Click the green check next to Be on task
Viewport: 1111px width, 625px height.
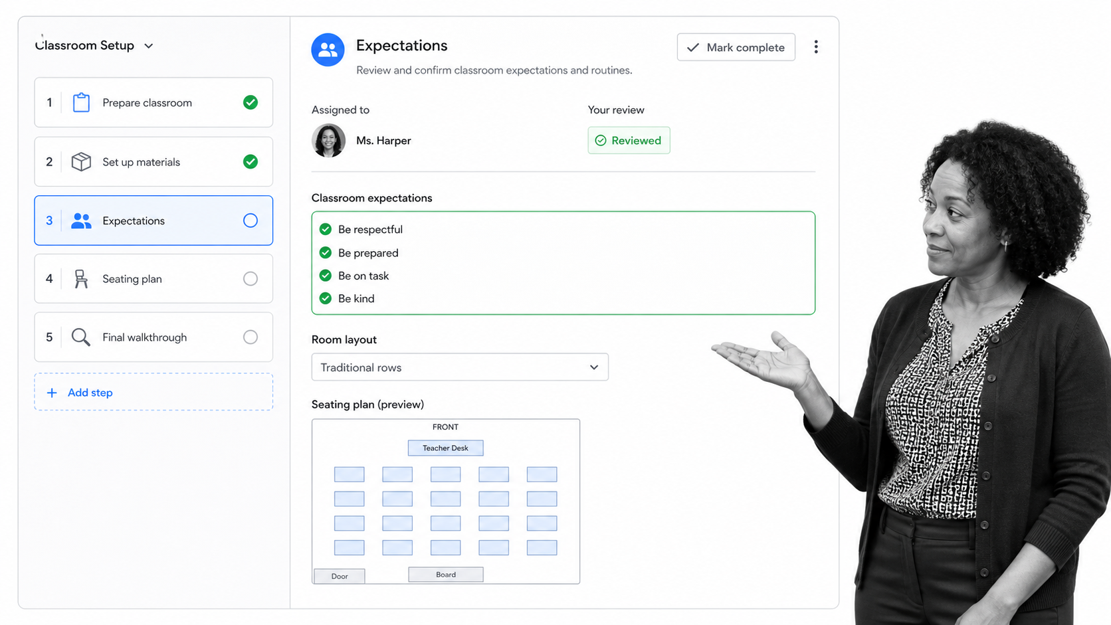click(326, 275)
